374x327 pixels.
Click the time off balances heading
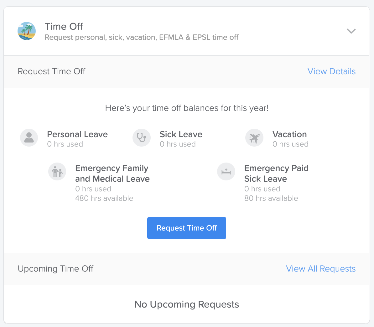point(187,108)
